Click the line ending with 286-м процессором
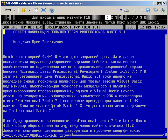Screen dimensions: 168x140 [x=73, y=96]
